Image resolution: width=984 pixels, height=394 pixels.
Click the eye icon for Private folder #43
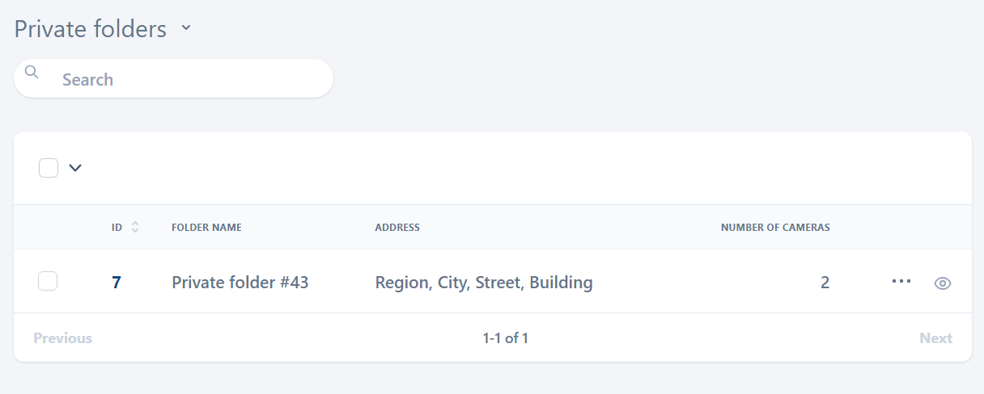coord(942,283)
